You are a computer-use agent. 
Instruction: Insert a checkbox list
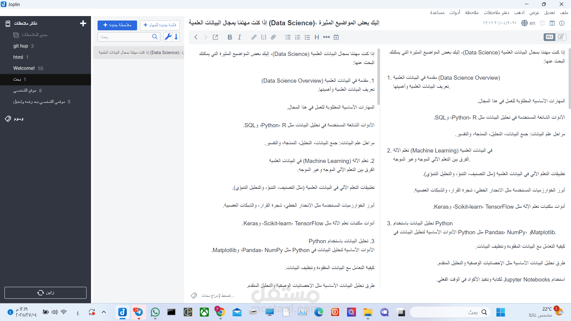(307, 37)
